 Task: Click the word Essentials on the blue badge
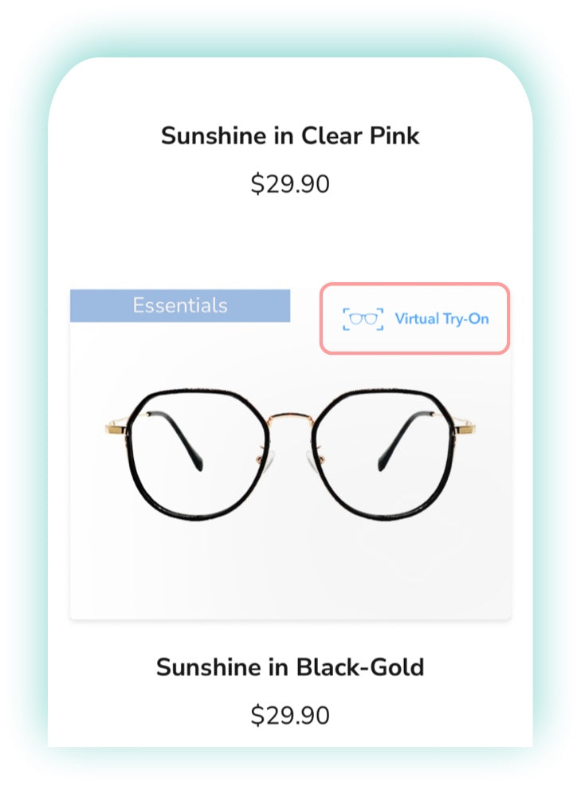tap(180, 305)
